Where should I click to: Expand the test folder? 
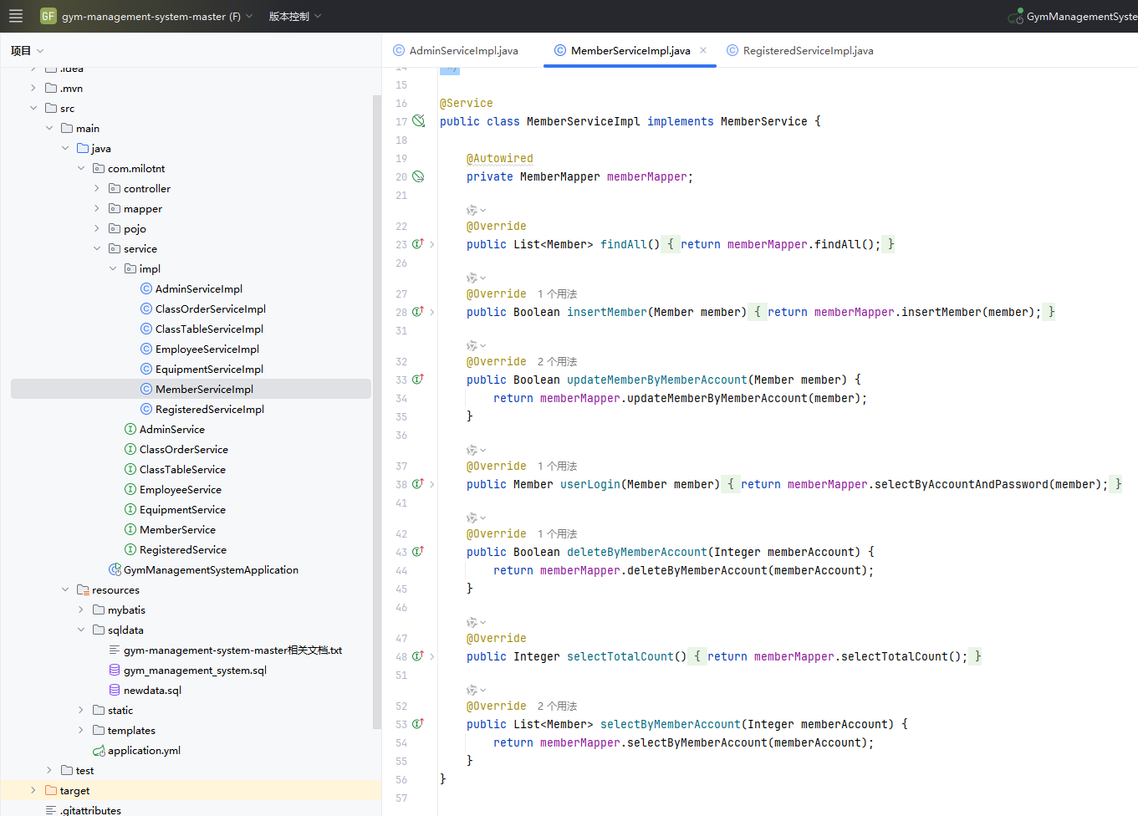point(49,770)
